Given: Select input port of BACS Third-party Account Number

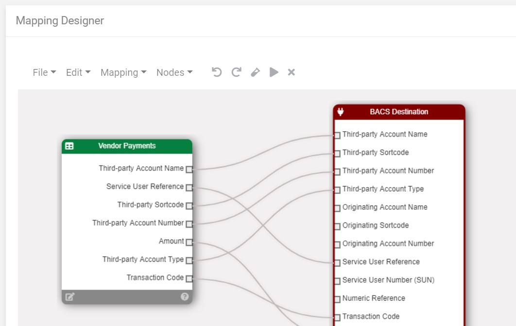Looking at the screenshot, I should [337, 172].
